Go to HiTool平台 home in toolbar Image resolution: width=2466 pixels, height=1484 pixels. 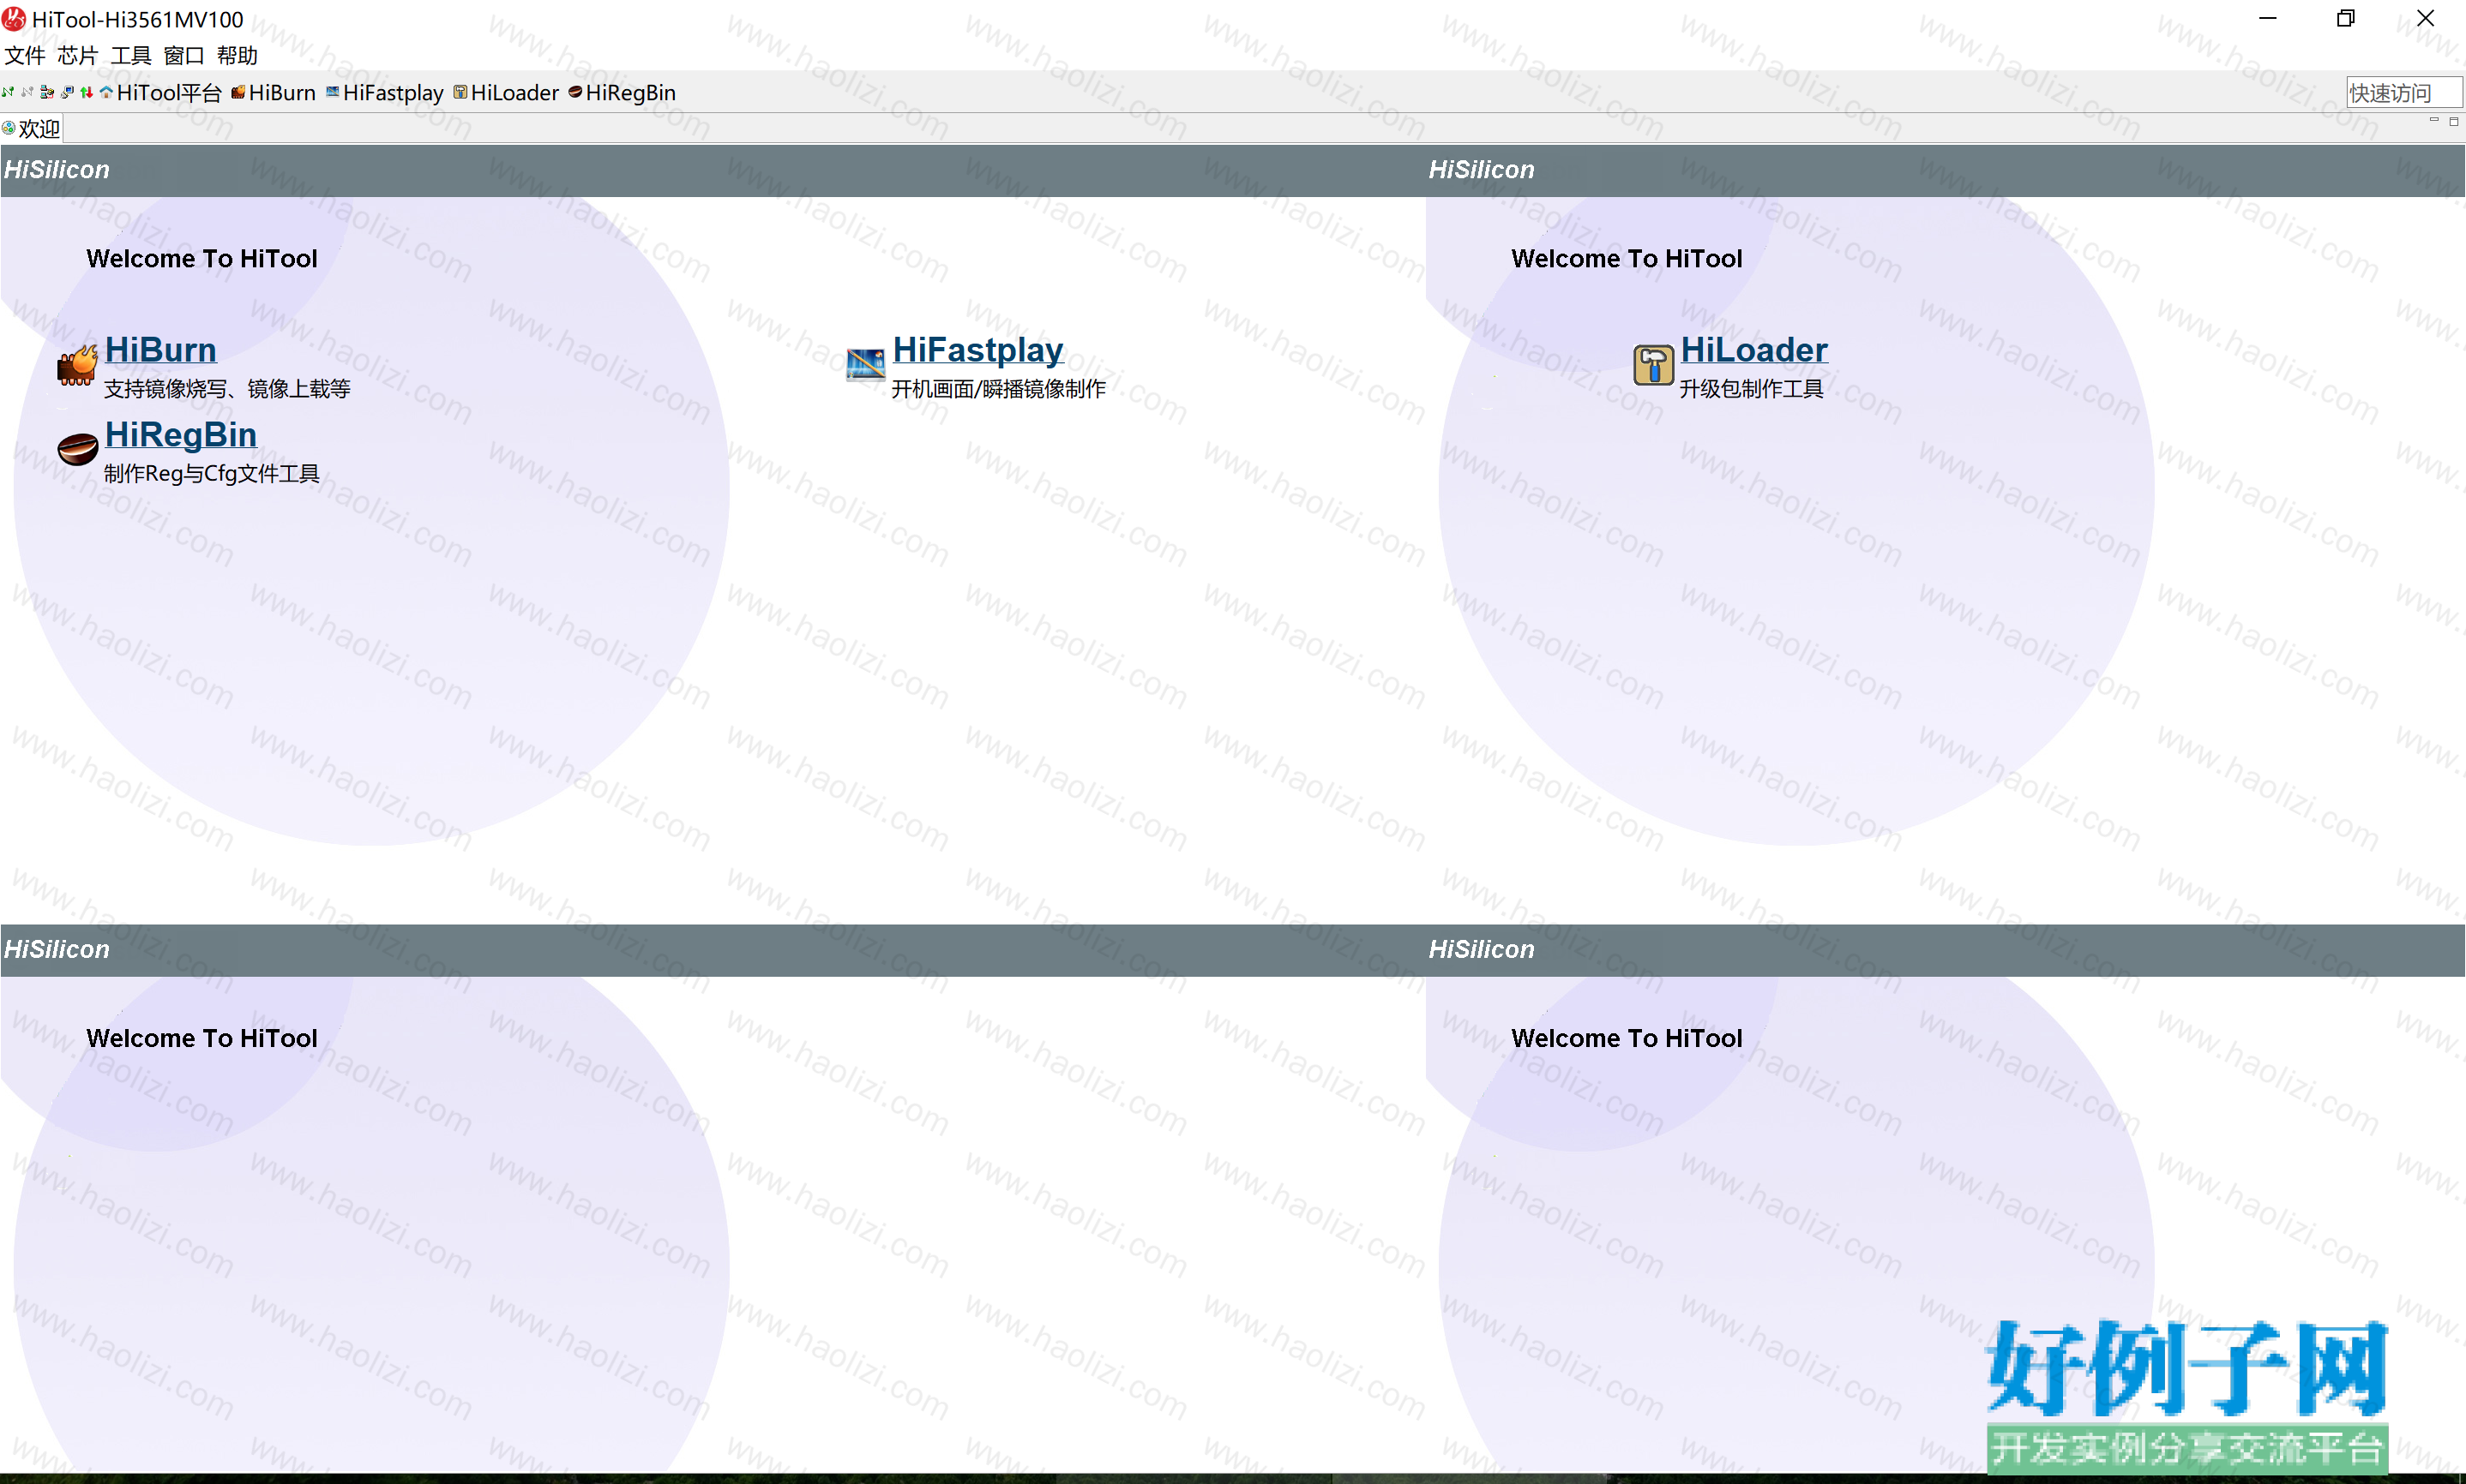pos(160,93)
